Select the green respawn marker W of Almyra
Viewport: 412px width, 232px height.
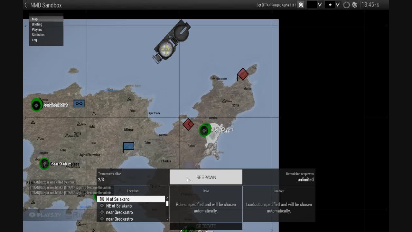tap(205, 130)
